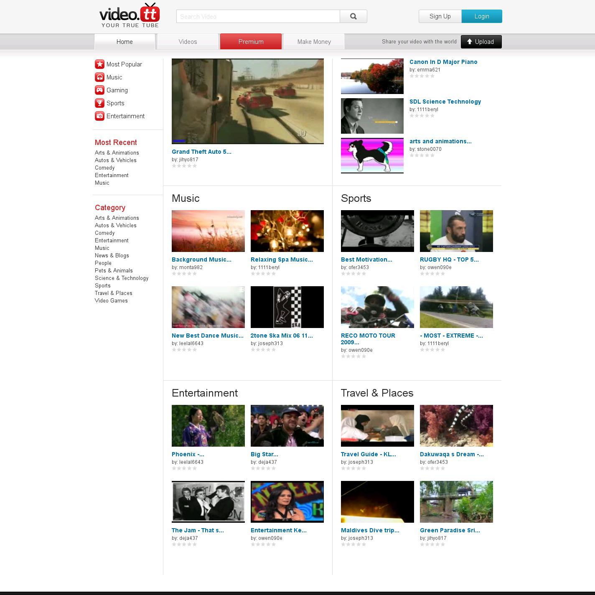Open the Videos tab

click(x=188, y=42)
